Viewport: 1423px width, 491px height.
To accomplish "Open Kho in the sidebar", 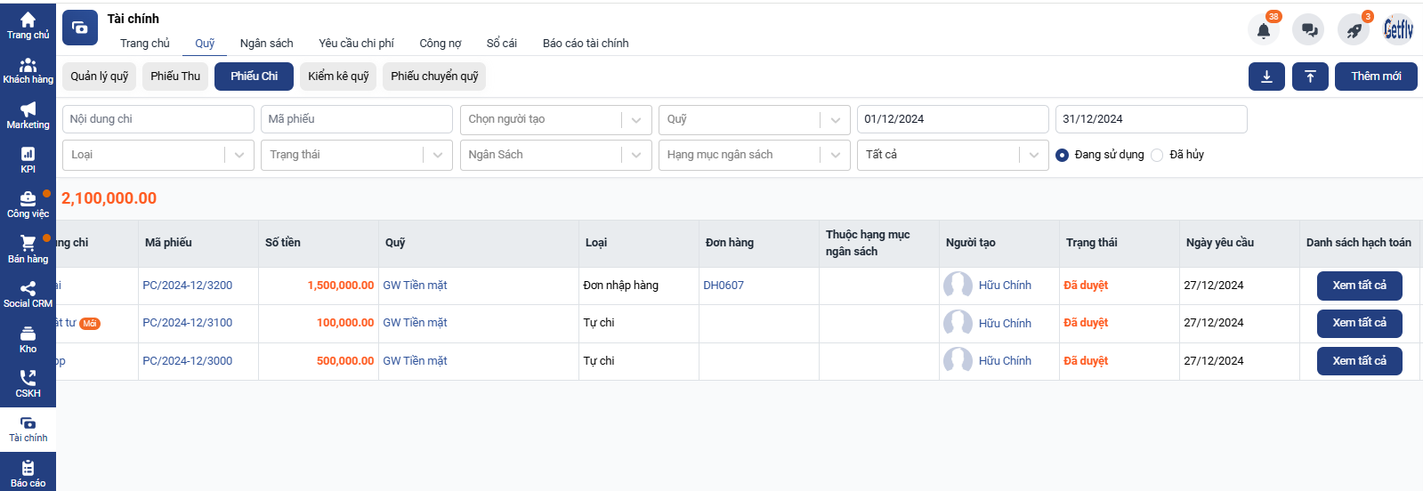I will click(28, 339).
